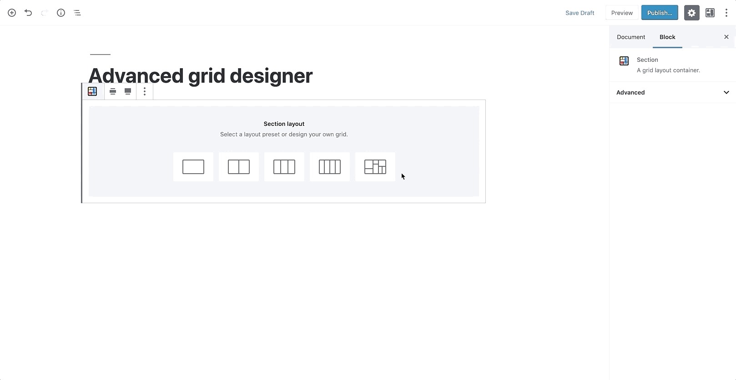Toggle the settings gear sidebar
The height and width of the screenshot is (380, 736).
click(691, 13)
